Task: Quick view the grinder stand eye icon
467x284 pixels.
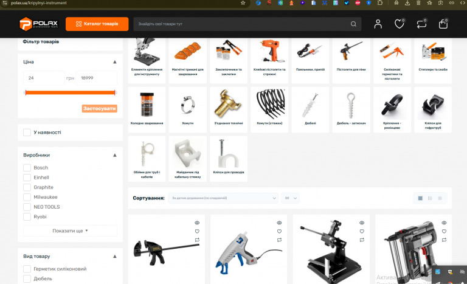Action: (362, 223)
